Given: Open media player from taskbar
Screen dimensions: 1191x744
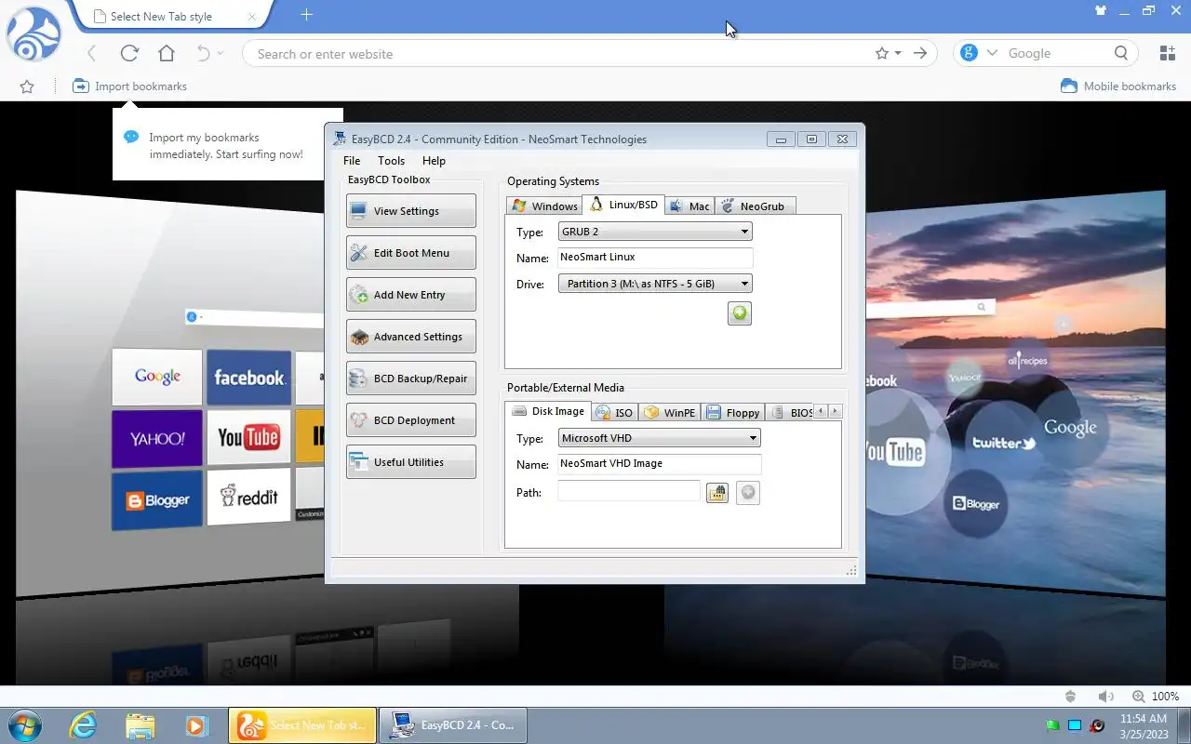Looking at the screenshot, I should (x=196, y=725).
